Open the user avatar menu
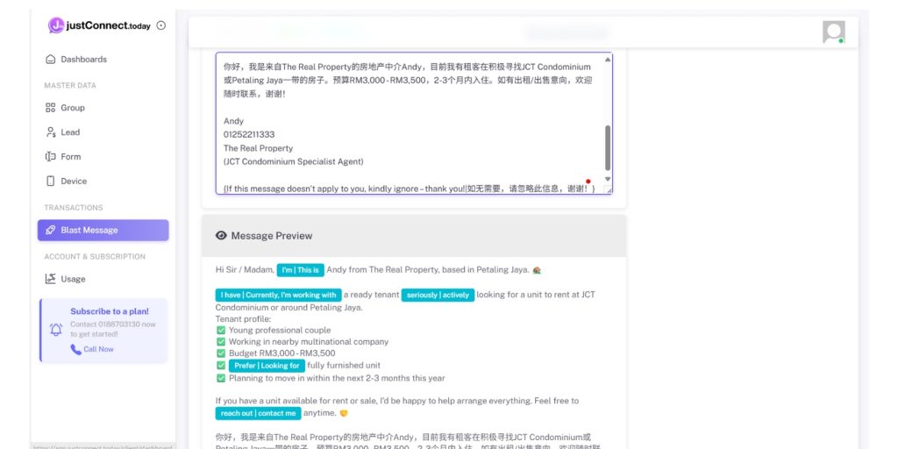Screen dimensions: 898x449 (834, 32)
